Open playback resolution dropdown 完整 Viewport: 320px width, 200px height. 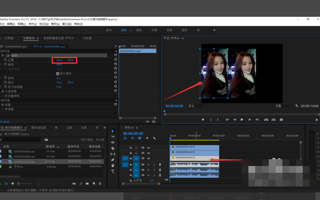pyautogui.click(x=283, y=106)
